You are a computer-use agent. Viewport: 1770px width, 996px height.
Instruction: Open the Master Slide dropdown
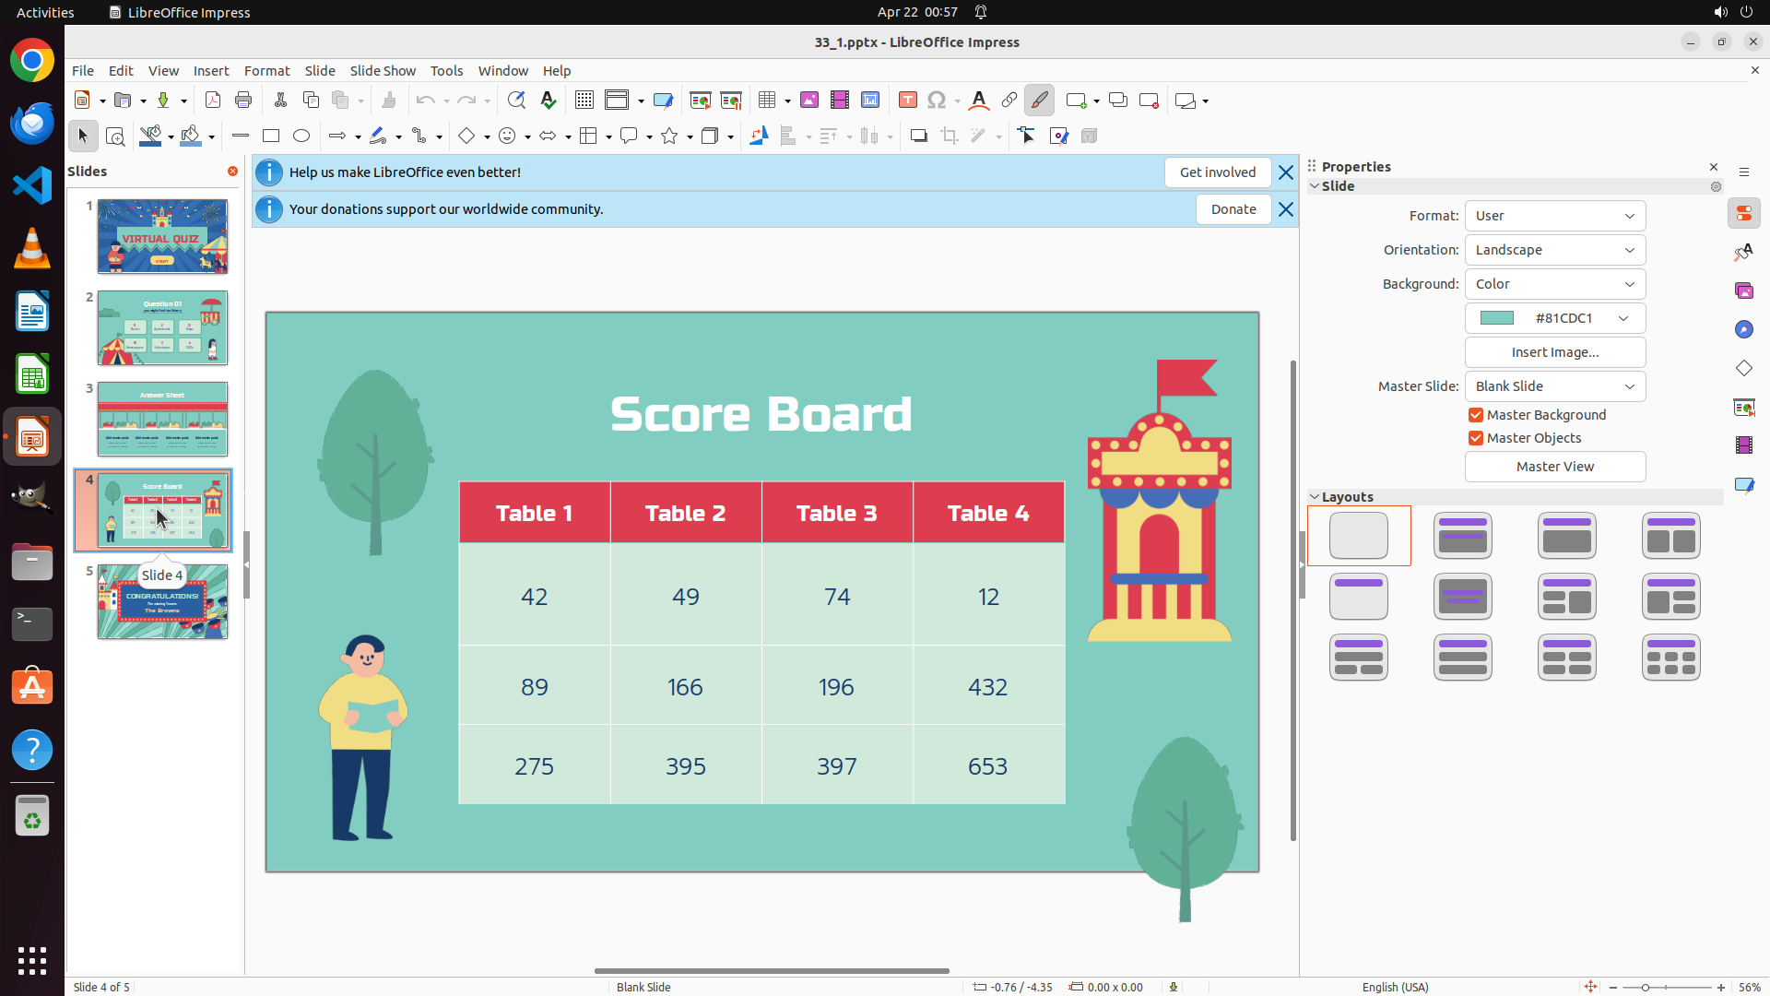pos(1554,386)
